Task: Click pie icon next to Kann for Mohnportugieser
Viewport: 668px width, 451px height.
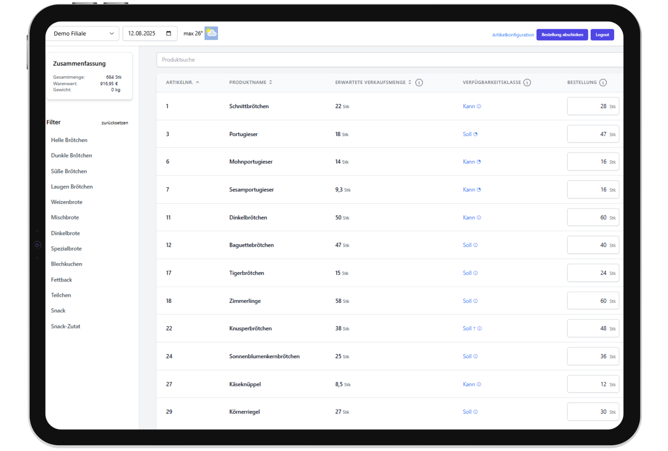Action: (x=479, y=162)
